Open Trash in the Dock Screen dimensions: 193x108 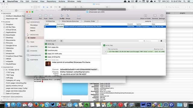tap(185, 105)
